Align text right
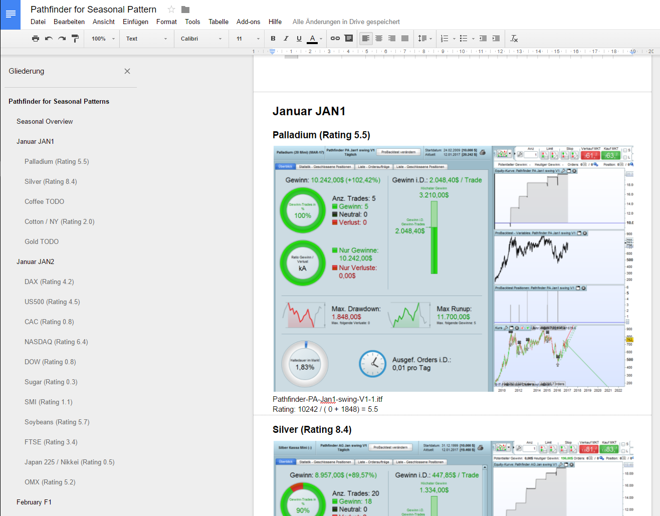This screenshot has width=660, height=516. point(392,39)
